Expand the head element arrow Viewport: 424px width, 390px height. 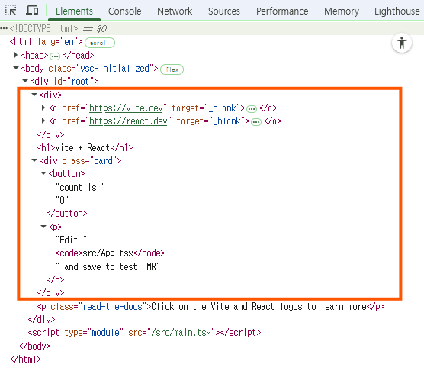tap(16, 55)
